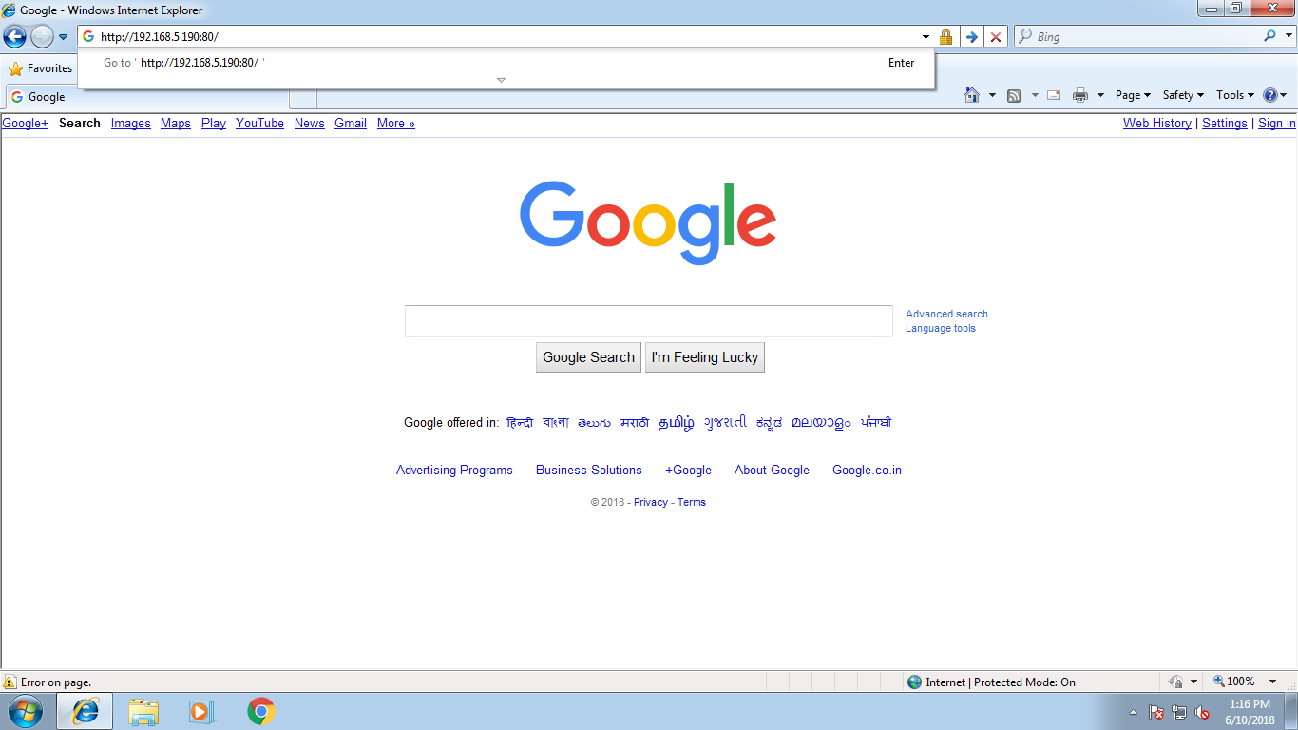This screenshot has height=730, width=1298.
Task: Open the Maps link
Action: [176, 123]
